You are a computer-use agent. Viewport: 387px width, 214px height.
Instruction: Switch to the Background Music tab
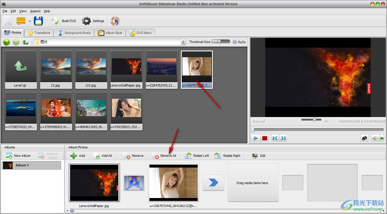coord(74,33)
